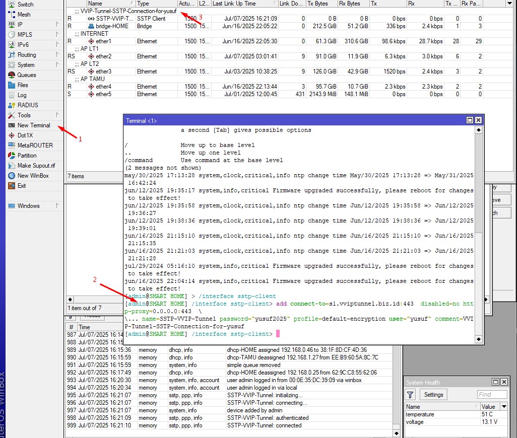
Task: Open the interface list column dropdown arrow
Action: [x=509, y=4]
